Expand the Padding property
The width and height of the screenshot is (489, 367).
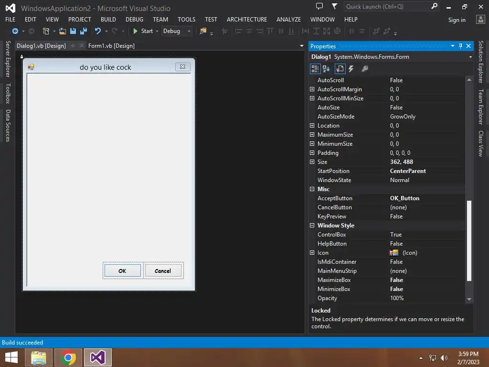312,152
